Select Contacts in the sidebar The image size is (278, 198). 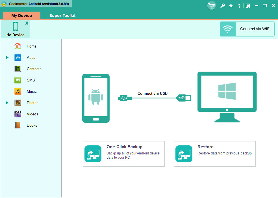[34, 69]
